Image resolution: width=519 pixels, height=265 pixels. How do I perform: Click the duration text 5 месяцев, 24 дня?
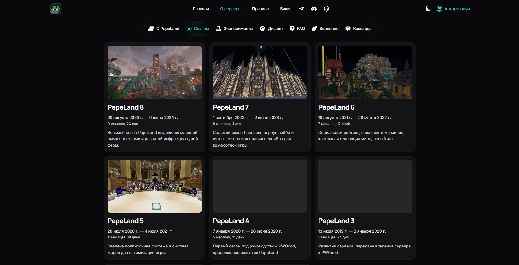tap(333, 237)
